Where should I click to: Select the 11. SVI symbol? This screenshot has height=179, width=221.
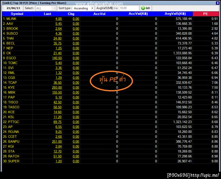(8, 68)
